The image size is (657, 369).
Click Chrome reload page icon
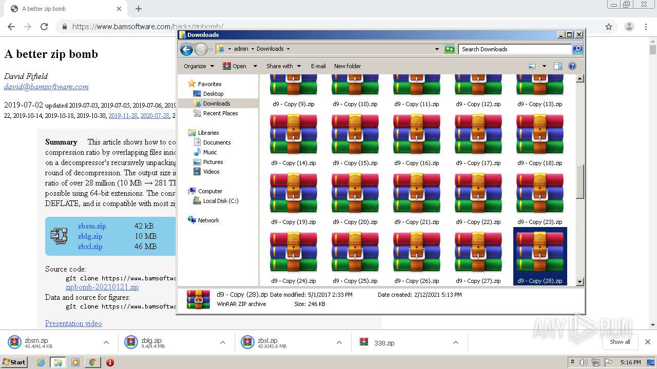pos(44,27)
